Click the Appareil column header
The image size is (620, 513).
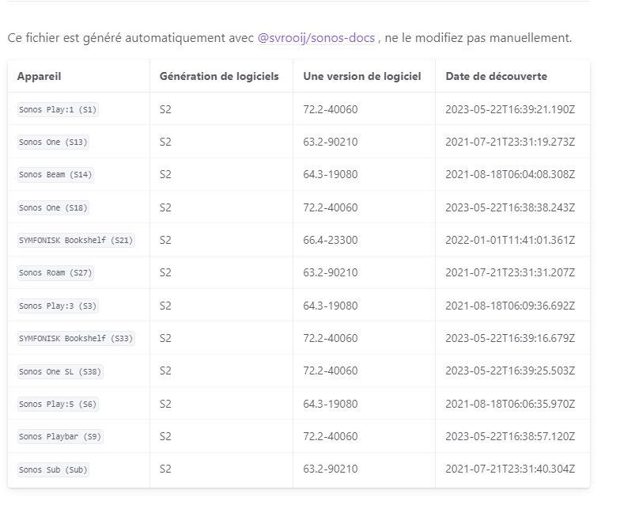pyautogui.click(x=40, y=76)
